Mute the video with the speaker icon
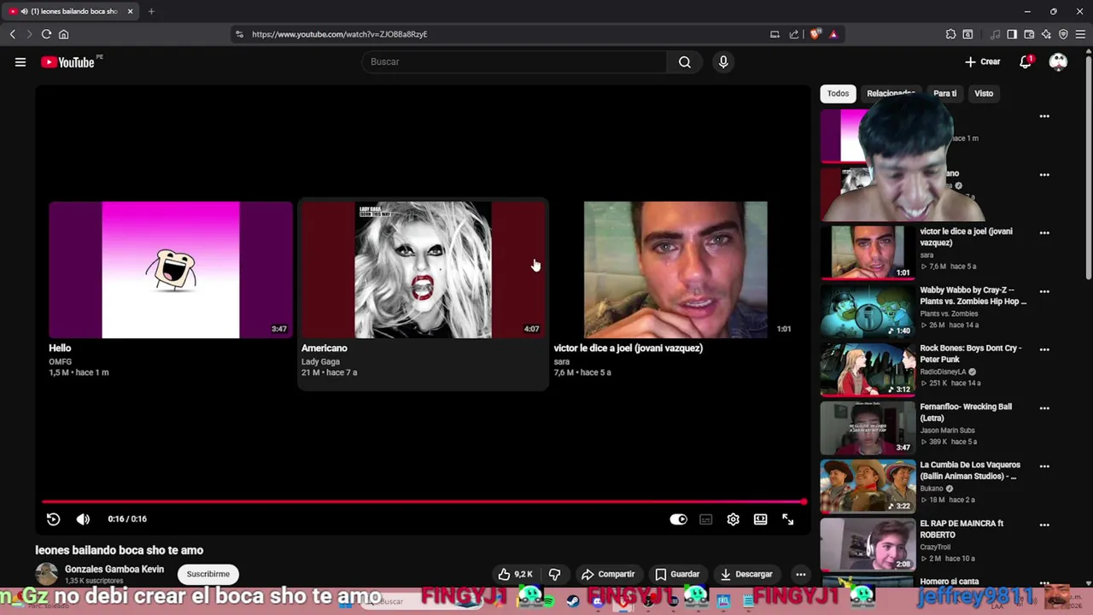The image size is (1093, 615). coord(83,519)
